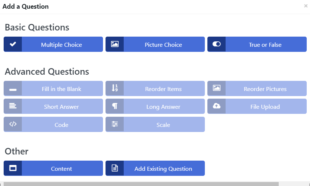Click the numbered sort icon for Reorder Items
The width and height of the screenshot is (310, 186).
115,88
